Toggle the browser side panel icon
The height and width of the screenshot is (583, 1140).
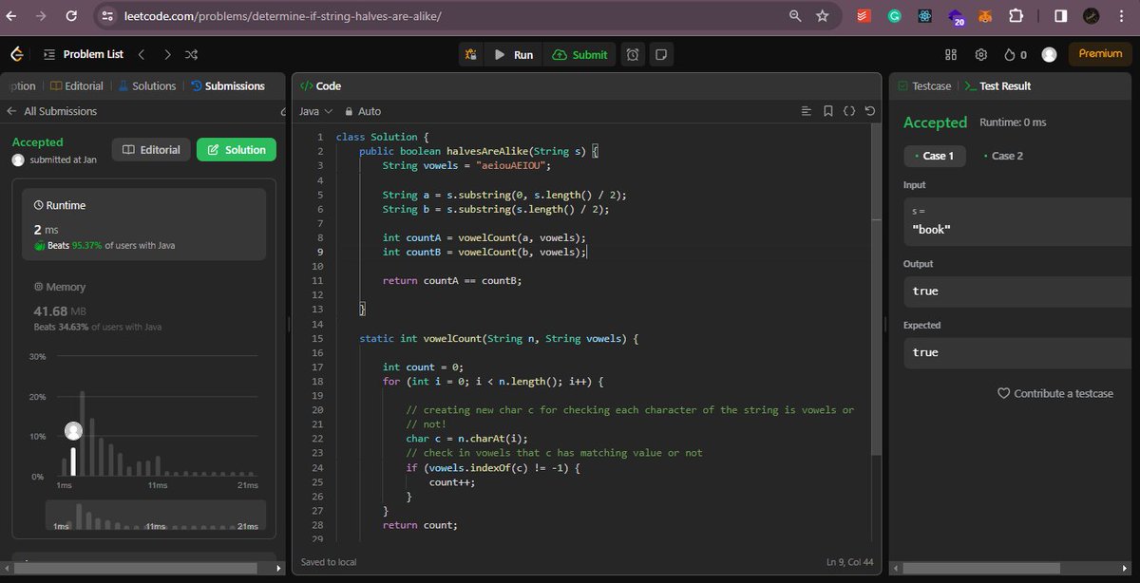pos(1060,16)
